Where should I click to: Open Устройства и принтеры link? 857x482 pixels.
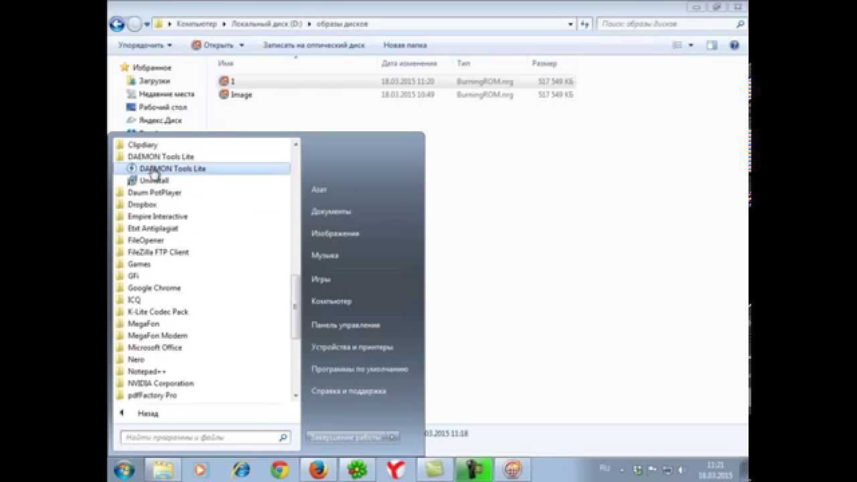352,347
